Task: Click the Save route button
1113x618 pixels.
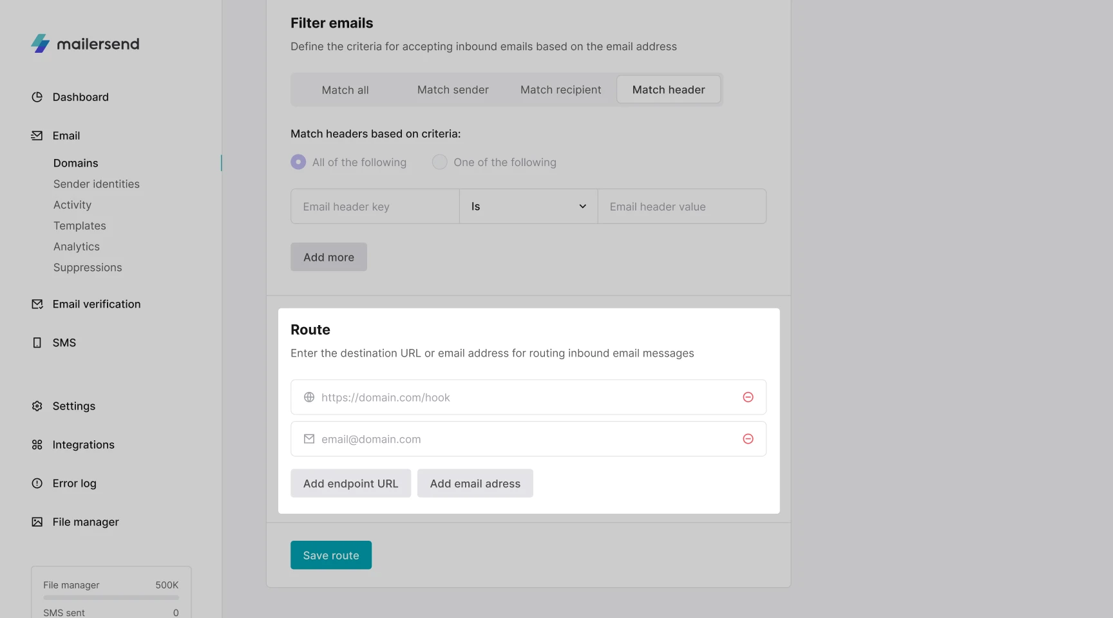Action: [331, 556]
